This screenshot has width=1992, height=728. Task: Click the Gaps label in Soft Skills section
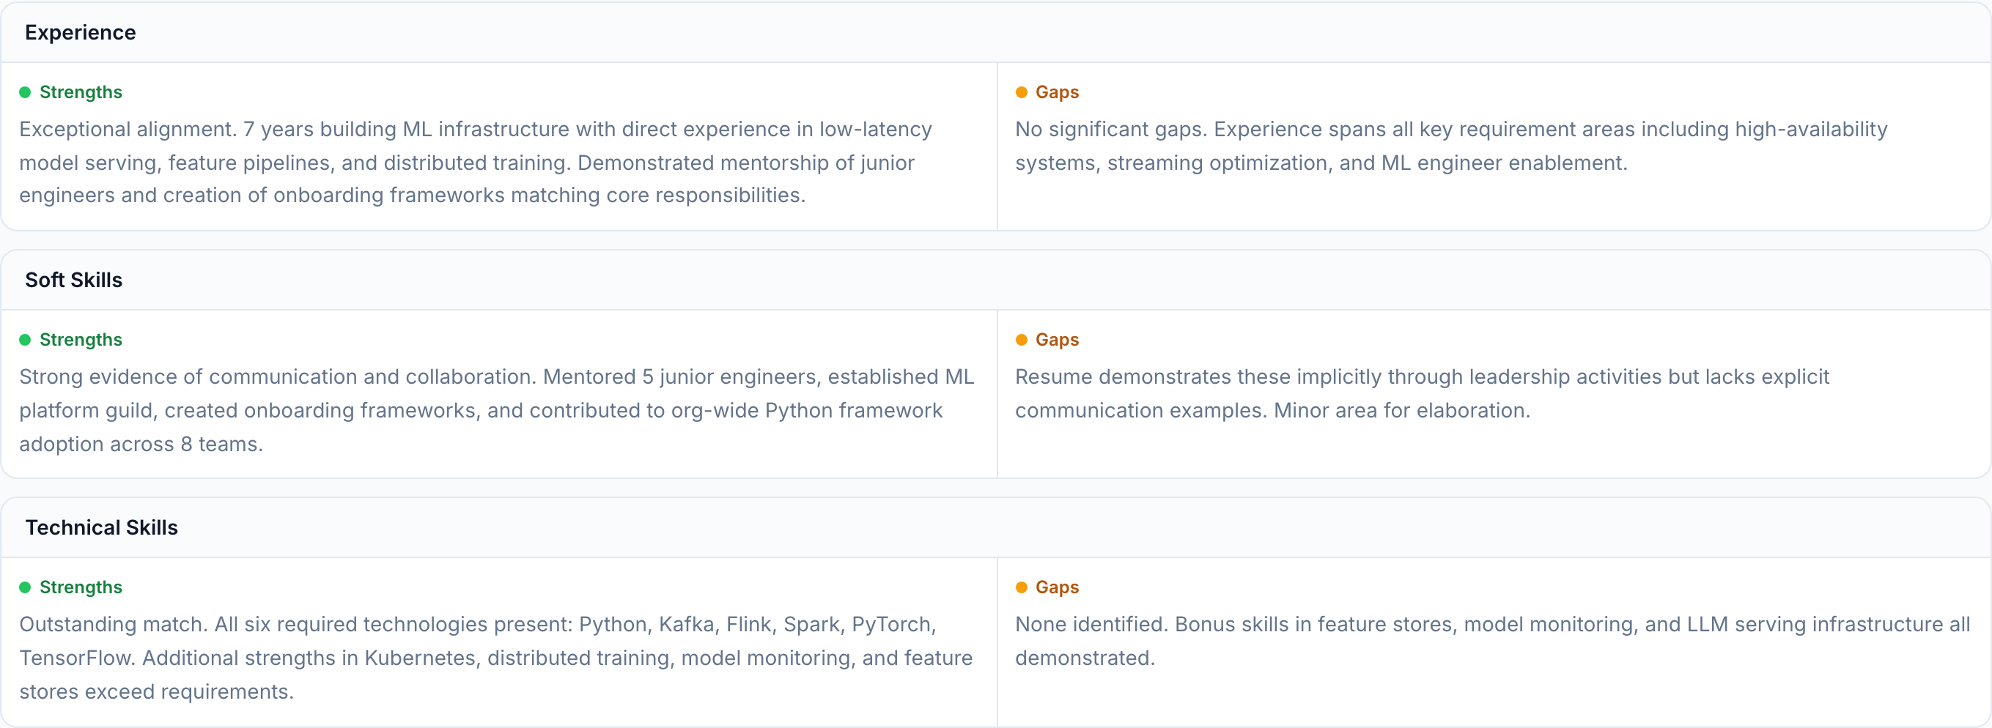tap(1056, 340)
